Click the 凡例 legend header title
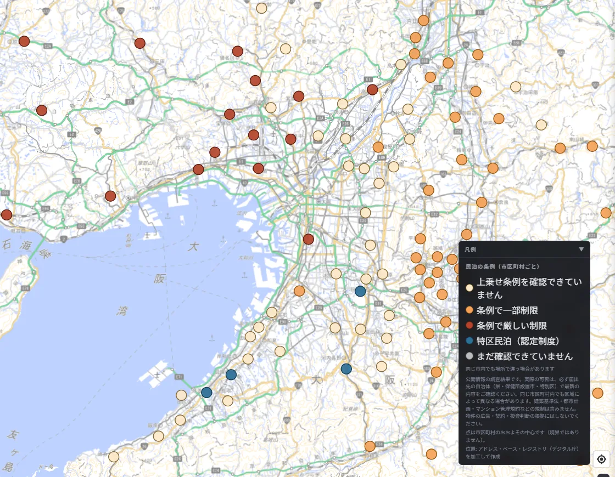The height and width of the screenshot is (477, 615). (470, 249)
